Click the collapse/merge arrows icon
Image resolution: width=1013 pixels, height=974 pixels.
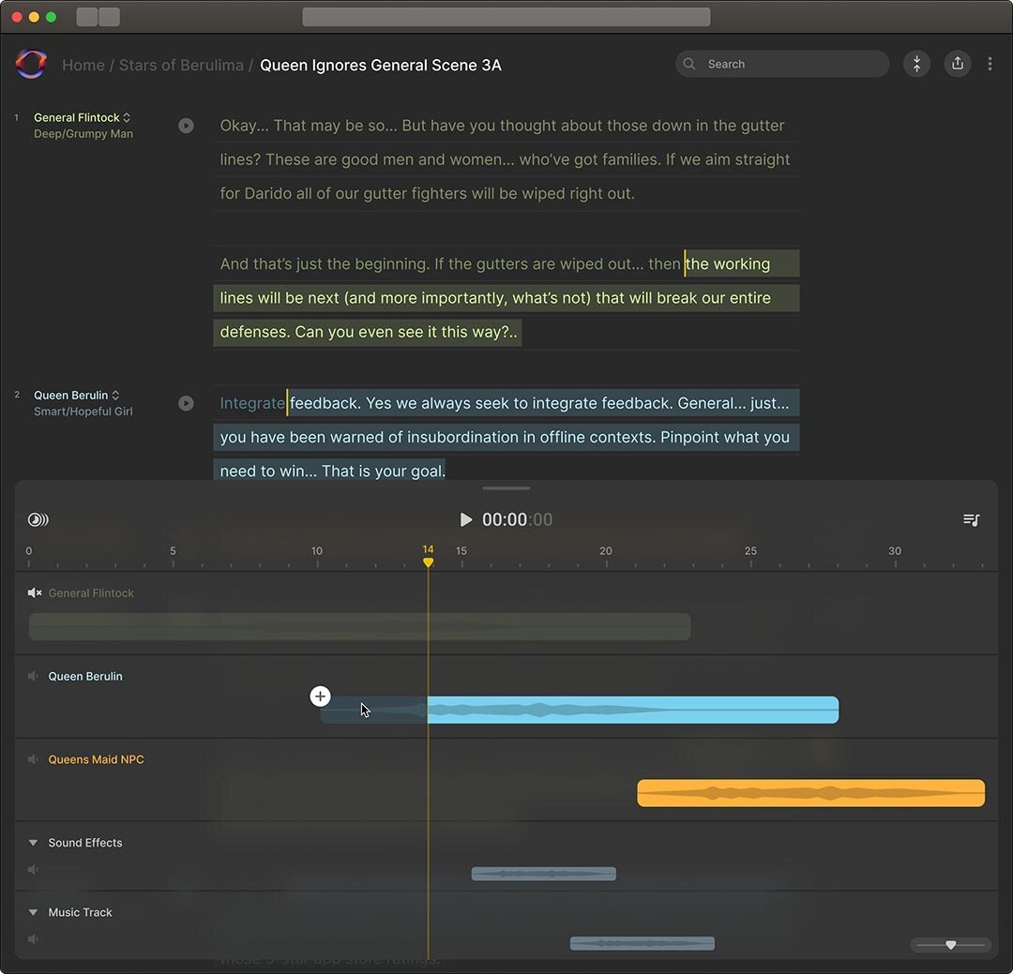(916, 64)
